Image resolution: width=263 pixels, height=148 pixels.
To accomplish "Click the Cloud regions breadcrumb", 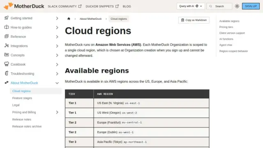I will click(x=119, y=19).
